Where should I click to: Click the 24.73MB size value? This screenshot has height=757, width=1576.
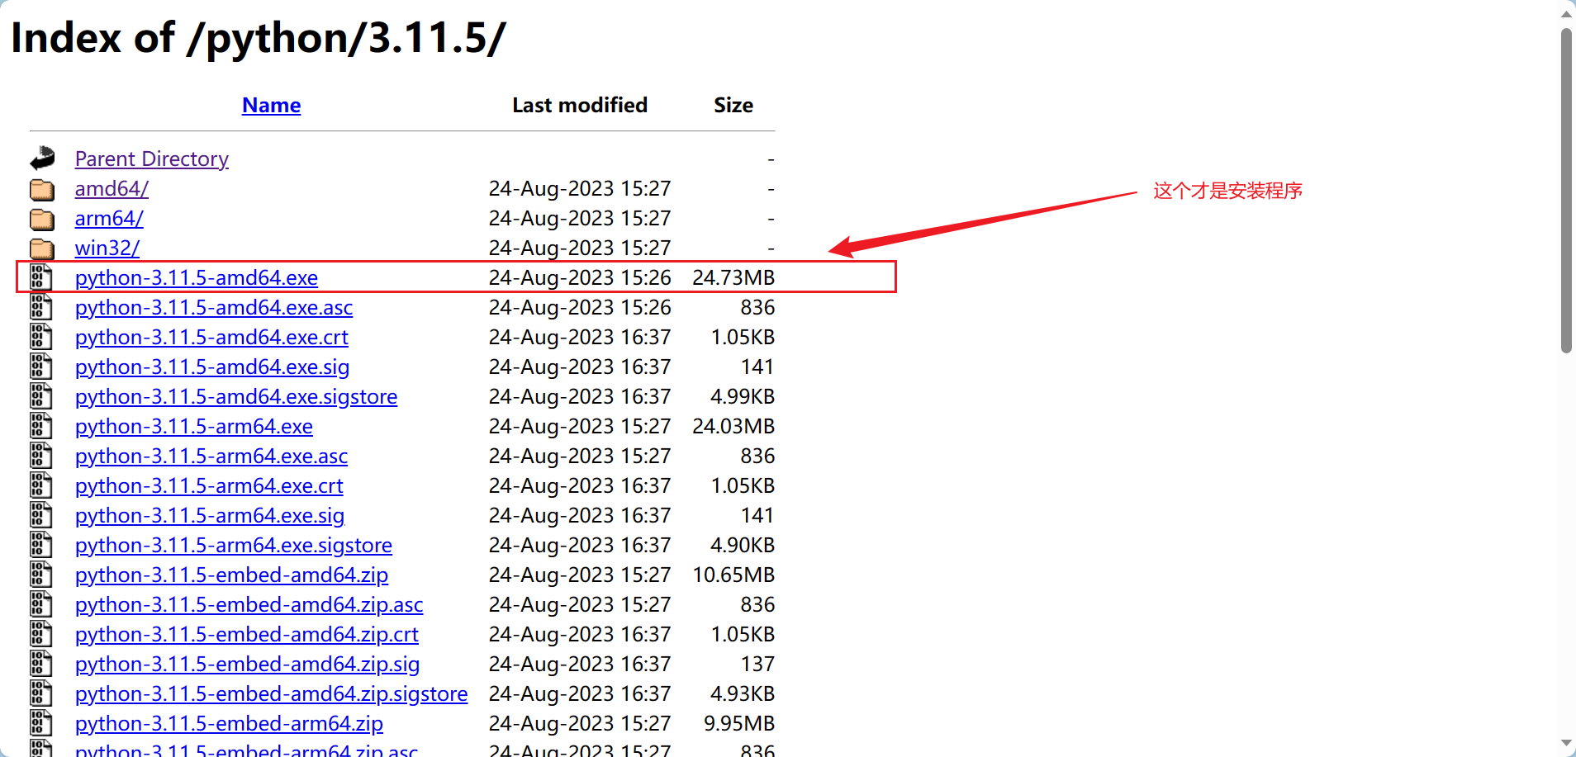(733, 277)
